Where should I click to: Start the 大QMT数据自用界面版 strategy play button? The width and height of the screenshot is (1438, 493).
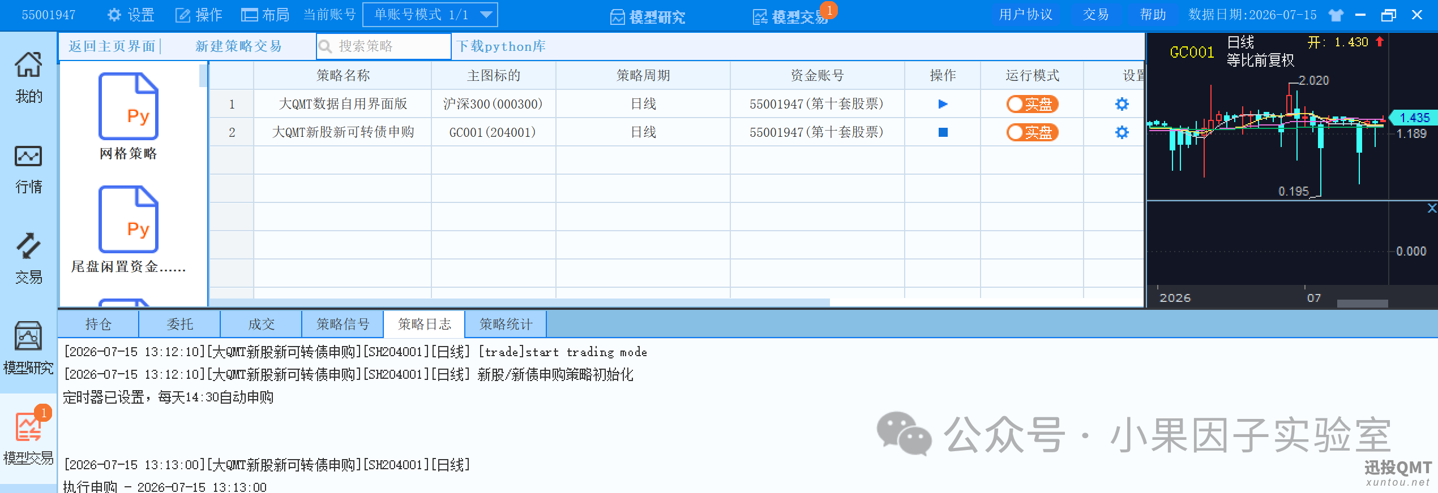[943, 104]
